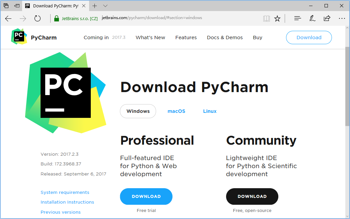Click the Free, open-source caption
Screen dimensions: 350x219
tap(252, 211)
